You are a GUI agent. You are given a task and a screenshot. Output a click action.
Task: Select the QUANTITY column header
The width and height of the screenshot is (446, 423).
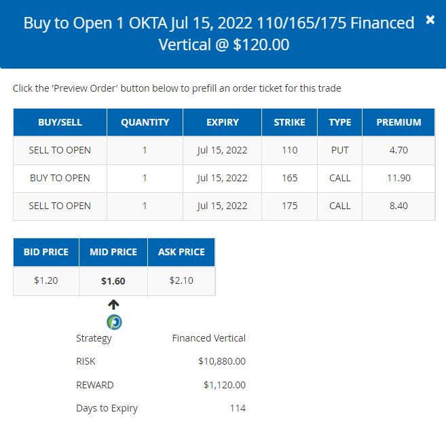145,122
